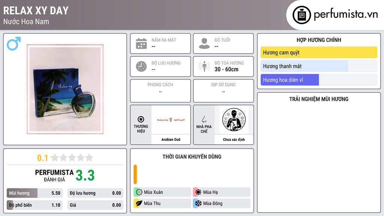Click the Mùa Đông snowflake icon
384x216 pixels.
point(198,203)
